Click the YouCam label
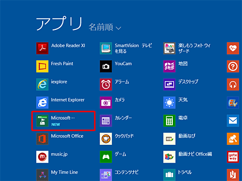The height and width of the screenshot is (181, 242). 123,64
